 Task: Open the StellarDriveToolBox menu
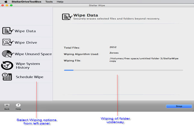click(26, 2)
